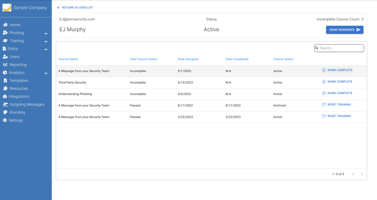The image size is (377, 200).
Task: Click the magnifier icon in search box
Action: pos(317,48)
